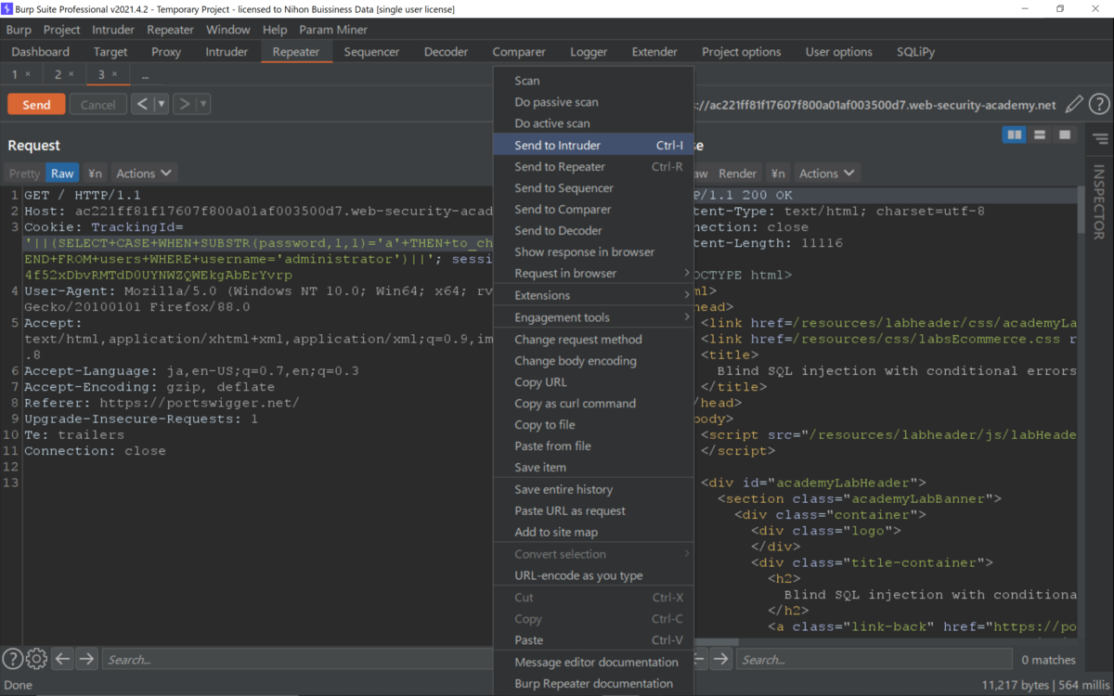Go to previous search match in request
Screen dimensions: 1114x696
(x=62, y=659)
